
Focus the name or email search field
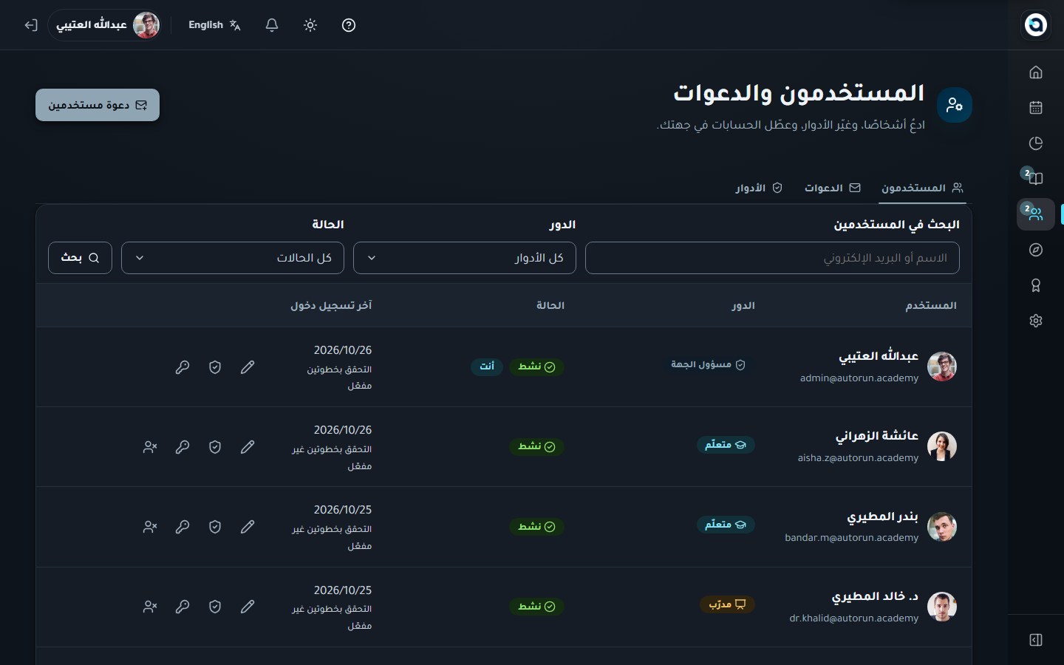point(772,258)
